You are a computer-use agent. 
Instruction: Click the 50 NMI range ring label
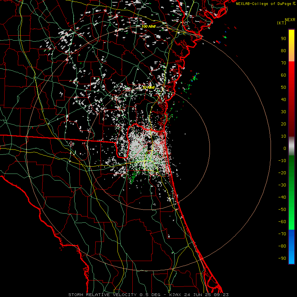click(148, 87)
